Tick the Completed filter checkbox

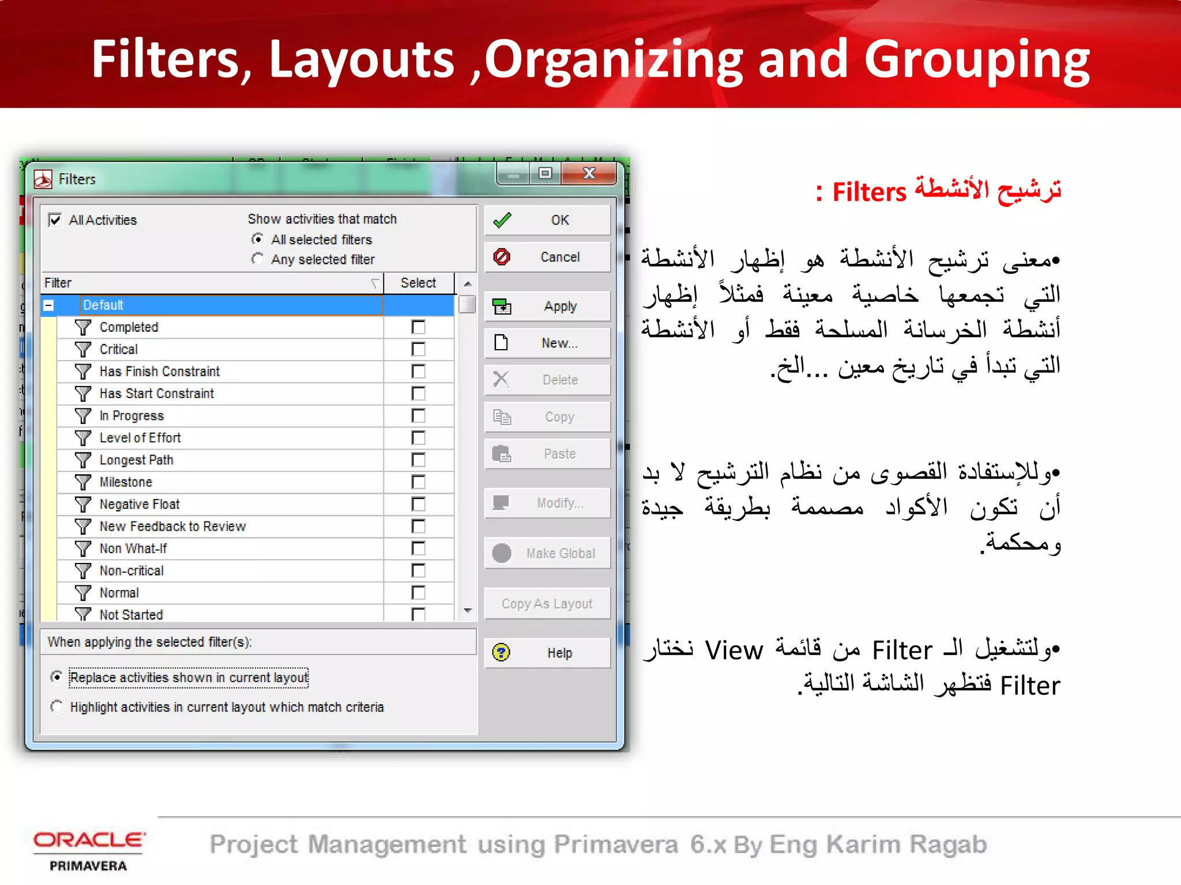tap(418, 327)
